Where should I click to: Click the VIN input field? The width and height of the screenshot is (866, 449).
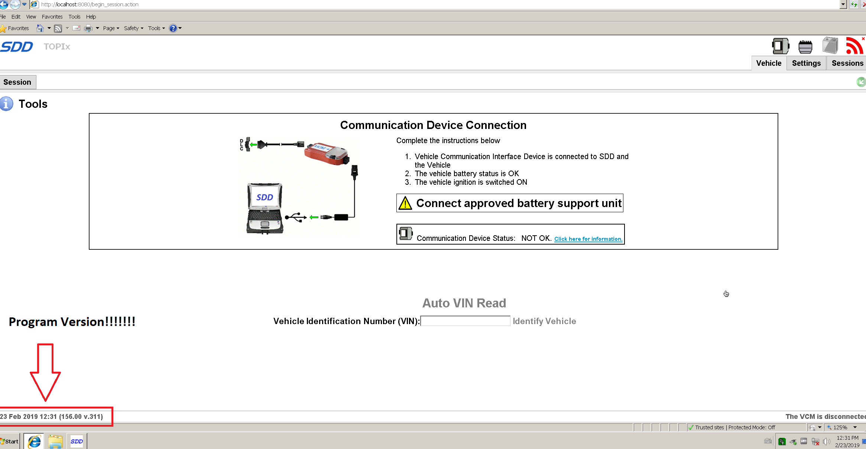point(465,321)
